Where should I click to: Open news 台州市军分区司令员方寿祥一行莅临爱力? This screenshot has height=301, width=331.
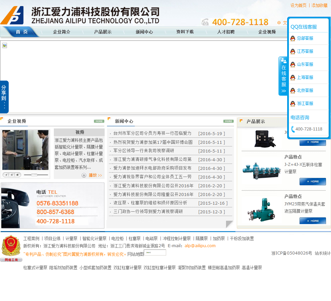[152, 133]
